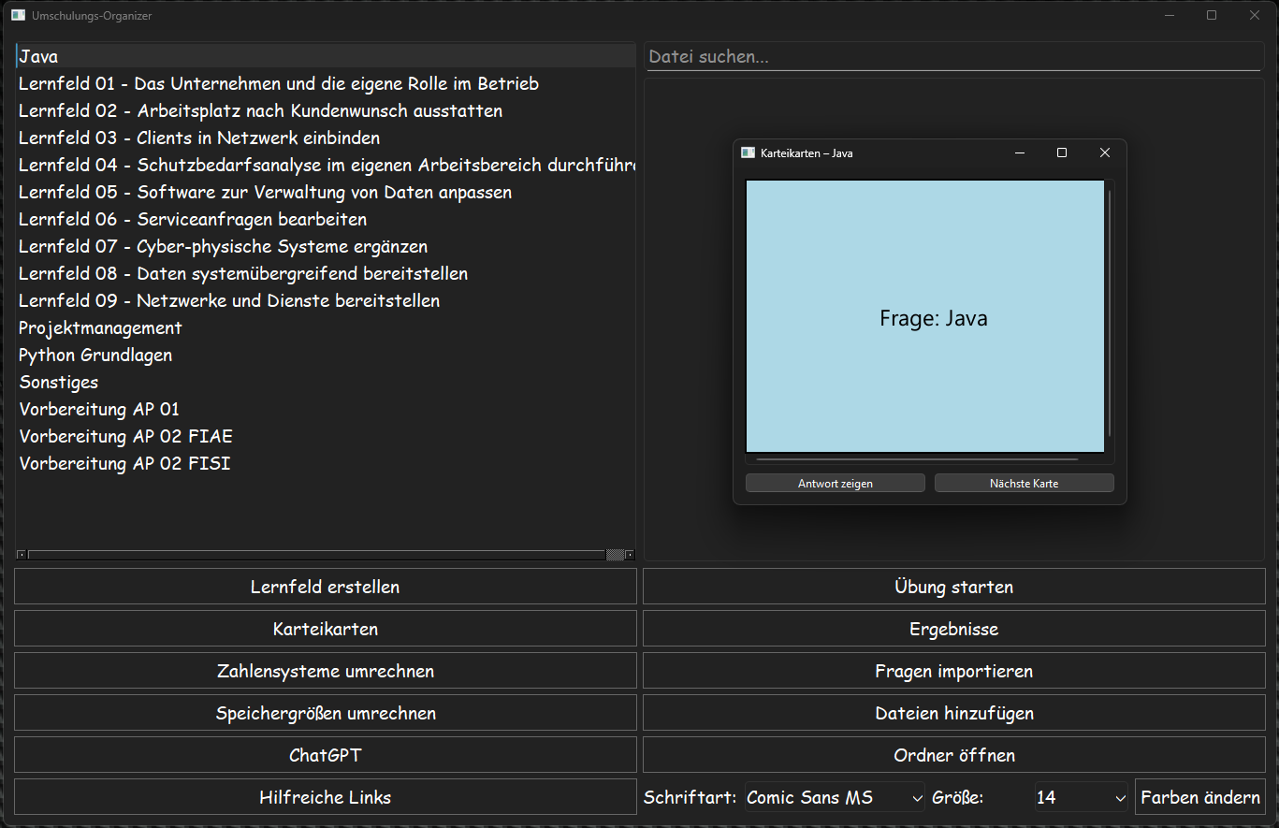This screenshot has width=1279, height=828.
Task: View the Ergebnisse button
Action: pos(954,629)
